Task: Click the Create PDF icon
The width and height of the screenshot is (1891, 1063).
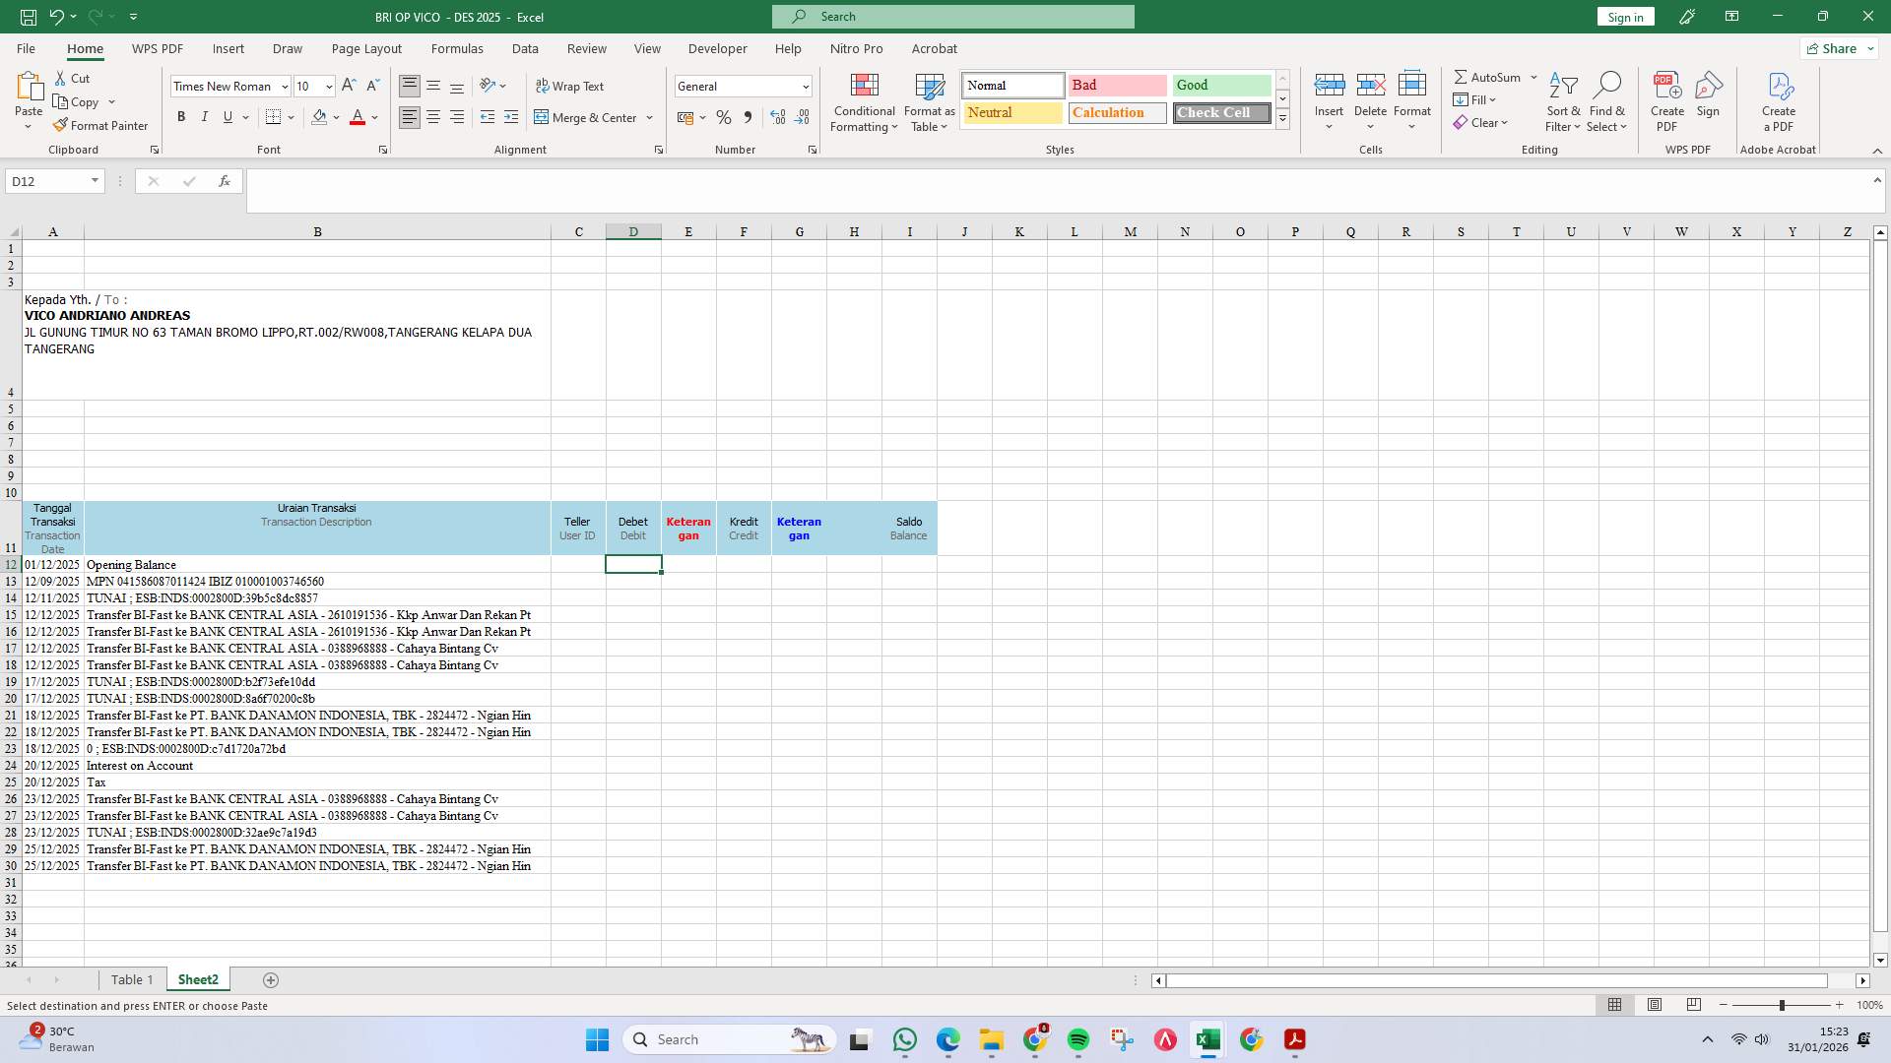Action: (x=1666, y=101)
